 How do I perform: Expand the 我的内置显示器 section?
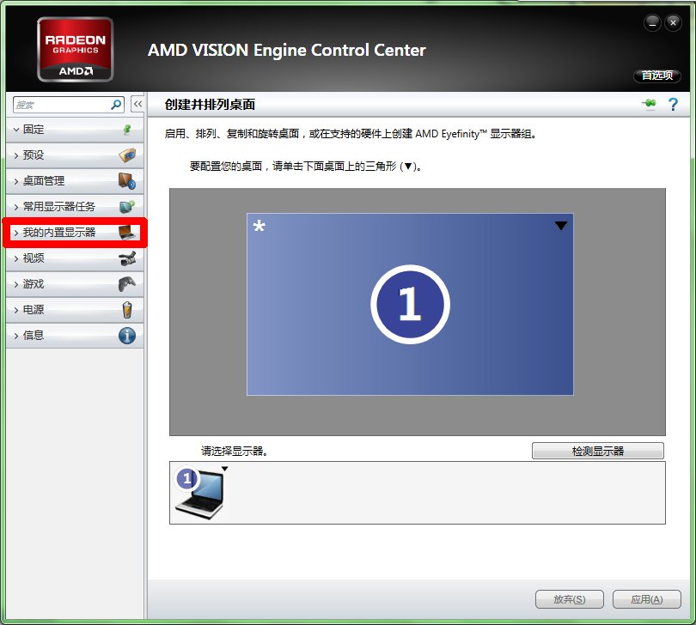pos(58,233)
